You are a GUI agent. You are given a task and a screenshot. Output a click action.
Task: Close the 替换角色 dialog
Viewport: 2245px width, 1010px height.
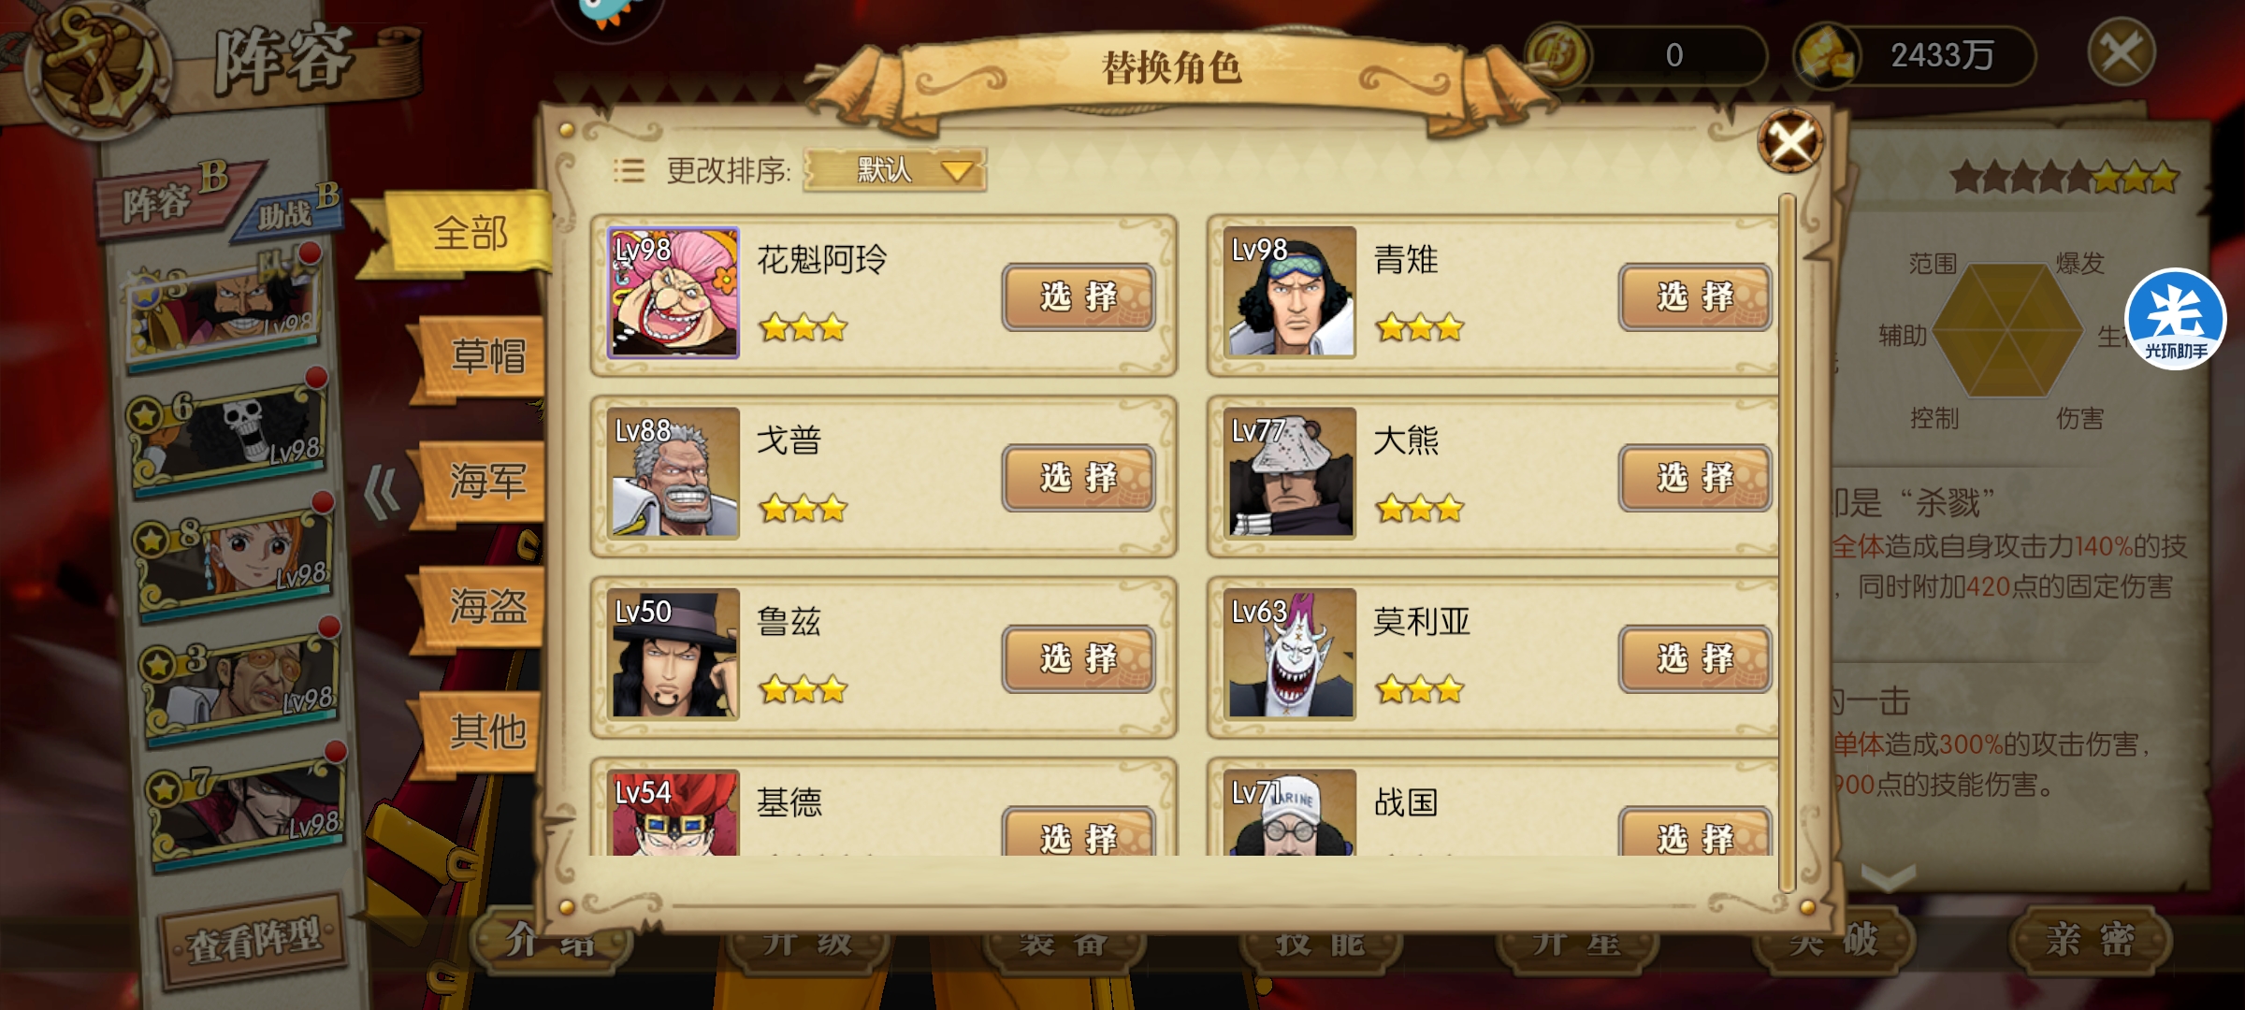tap(1790, 142)
